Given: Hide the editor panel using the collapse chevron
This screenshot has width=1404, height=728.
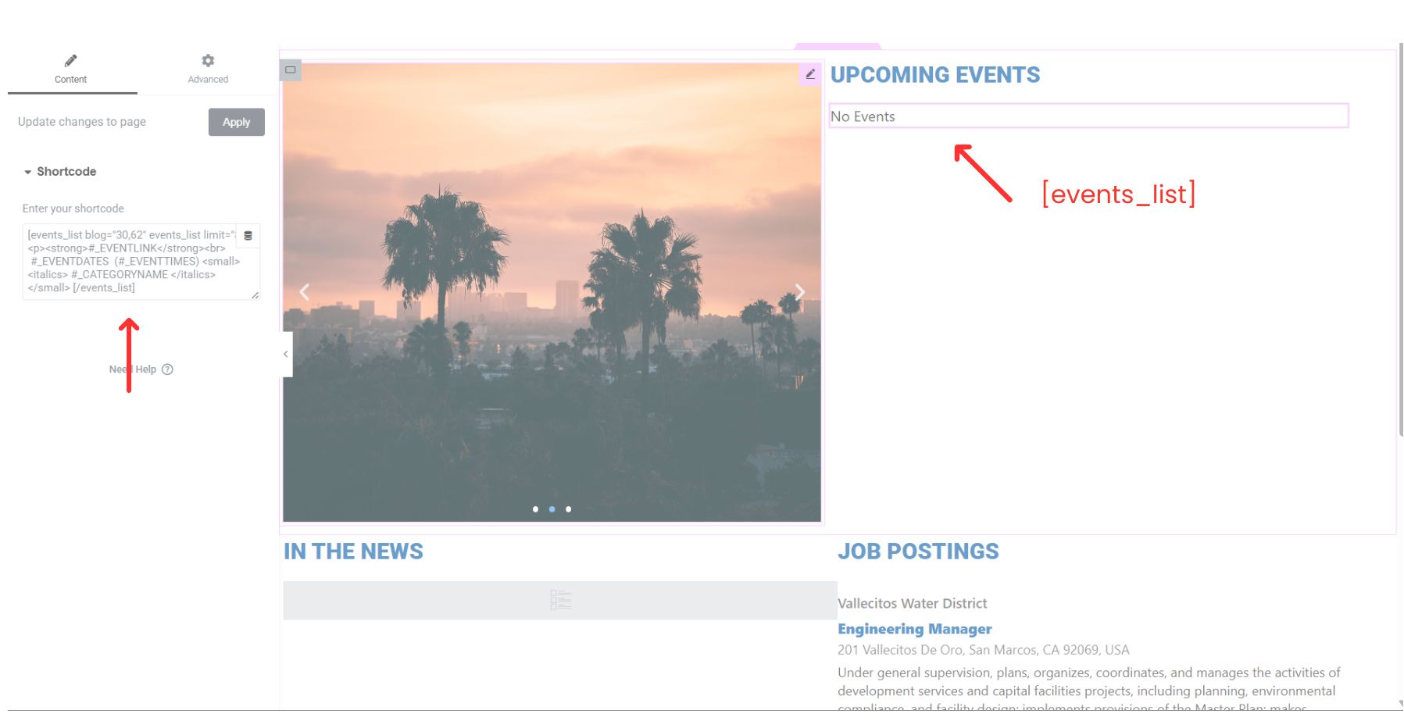Looking at the screenshot, I should click(x=286, y=355).
